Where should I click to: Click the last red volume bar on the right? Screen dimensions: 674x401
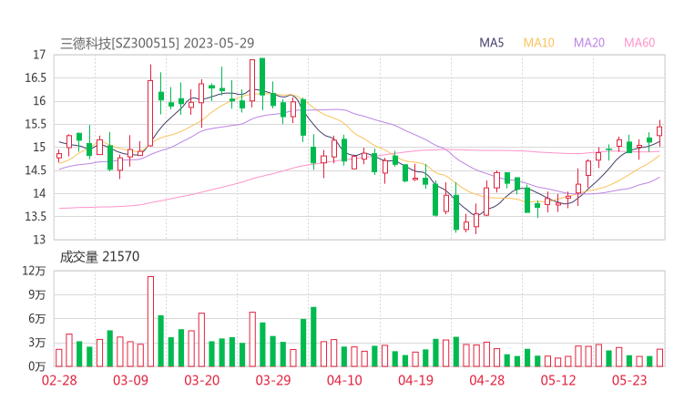[x=659, y=358]
